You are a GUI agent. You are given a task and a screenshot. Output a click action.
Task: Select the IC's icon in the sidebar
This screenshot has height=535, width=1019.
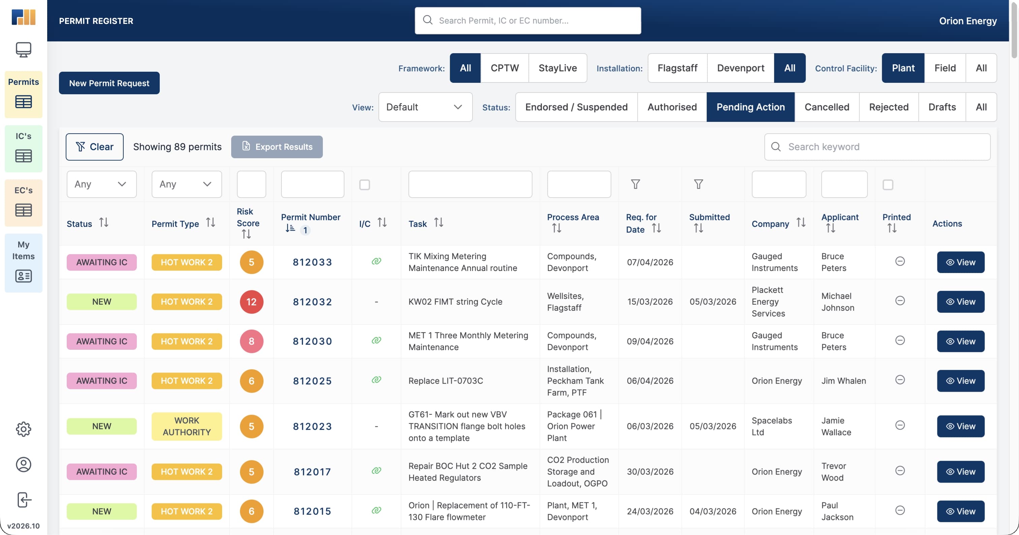[23, 148]
